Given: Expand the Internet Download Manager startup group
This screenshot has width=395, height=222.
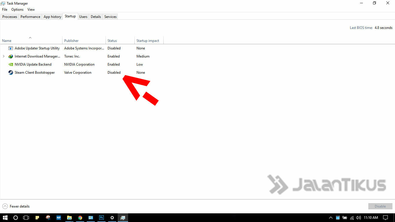Looking at the screenshot, I should 3,56.
